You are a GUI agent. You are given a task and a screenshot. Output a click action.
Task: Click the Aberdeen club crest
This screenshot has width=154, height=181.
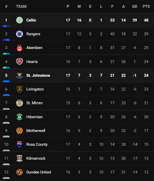click(19, 48)
